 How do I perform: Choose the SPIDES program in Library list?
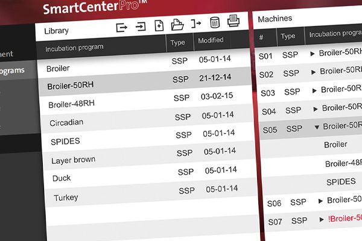(x=66, y=141)
